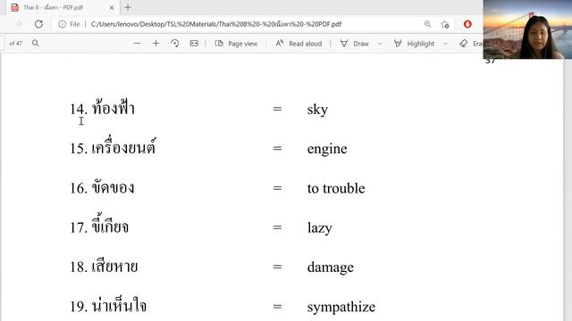Click Thai word number 16 ขัดข้อง
The width and height of the screenshot is (572, 321).
113,187
